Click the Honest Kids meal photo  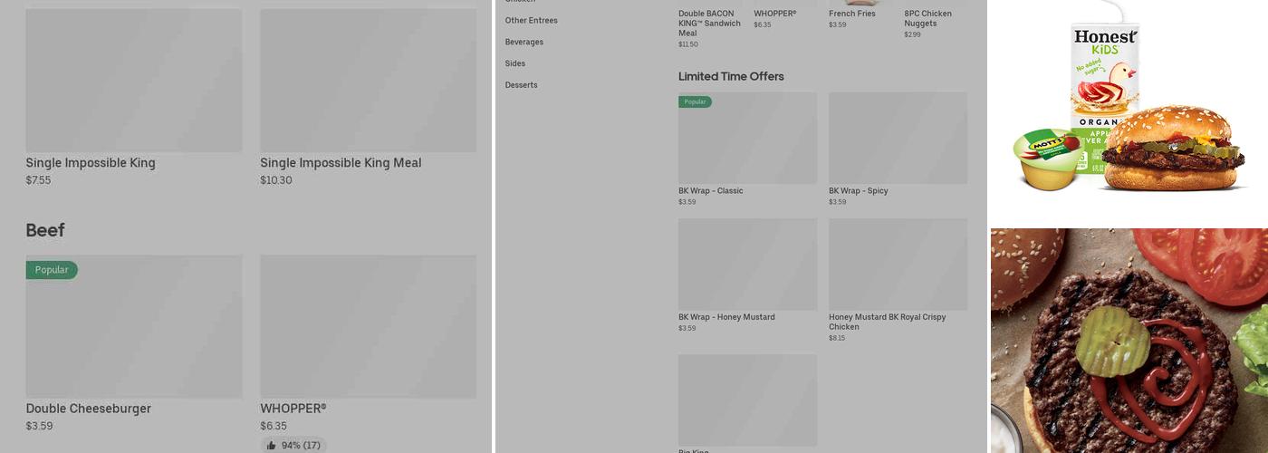coord(1128,104)
